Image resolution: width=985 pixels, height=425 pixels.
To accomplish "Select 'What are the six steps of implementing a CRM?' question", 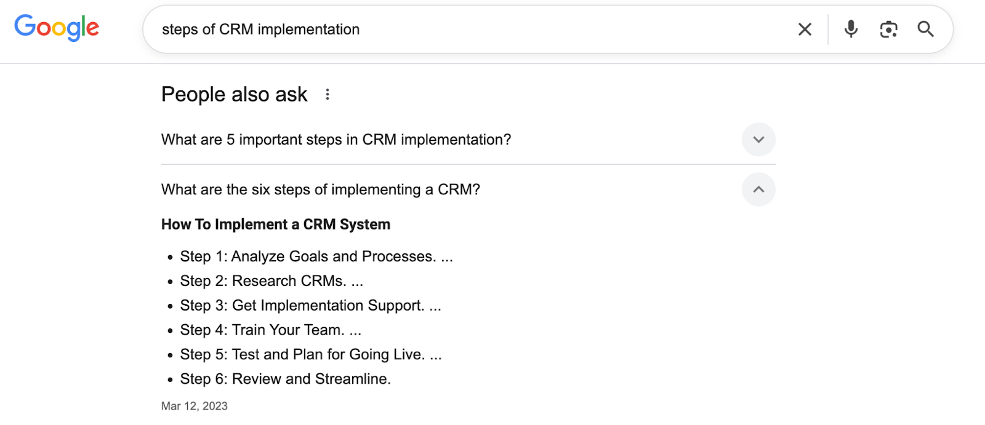I will tap(321, 189).
